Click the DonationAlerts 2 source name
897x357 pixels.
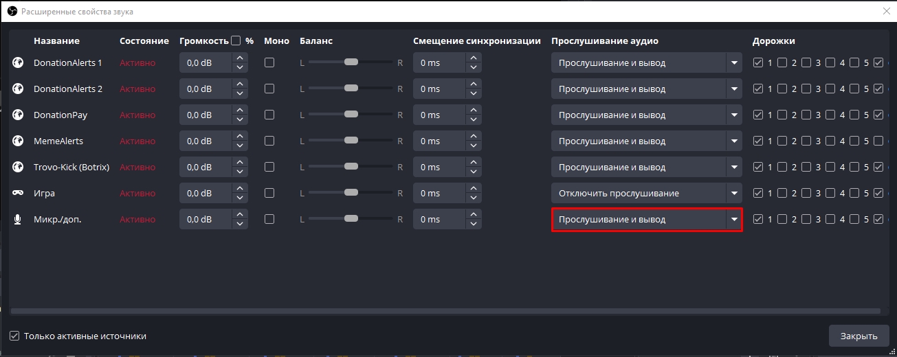[68, 89]
